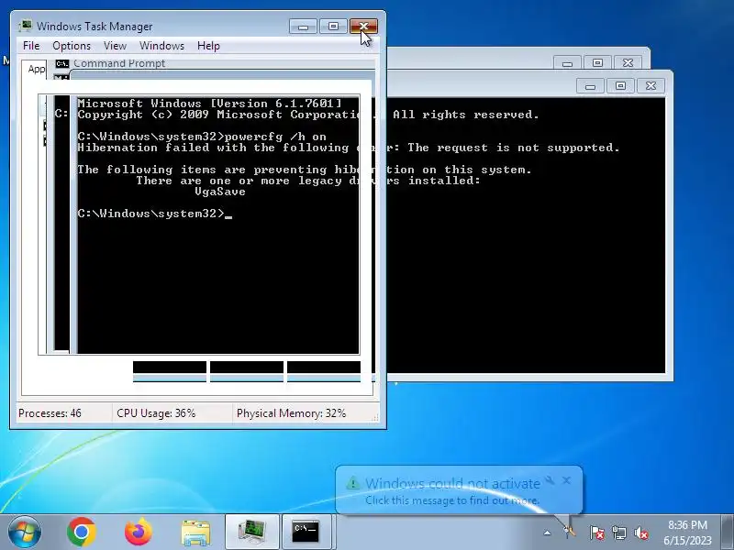Open notification settings via balloon wrench icon

(x=550, y=480)
